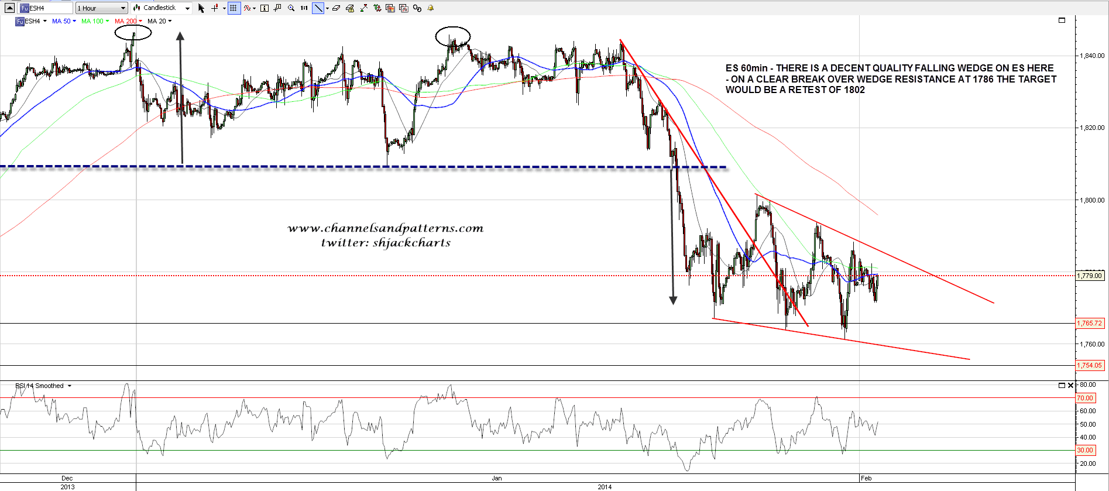
Task: Toggle the crosshair cursor tool
Action: (215, 8)
